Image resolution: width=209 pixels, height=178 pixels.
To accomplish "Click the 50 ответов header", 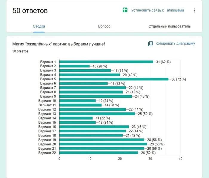I will pyautogui.click(x=30, y=11).
